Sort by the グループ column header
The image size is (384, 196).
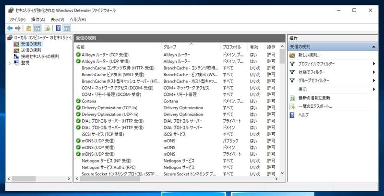point(191,47)
